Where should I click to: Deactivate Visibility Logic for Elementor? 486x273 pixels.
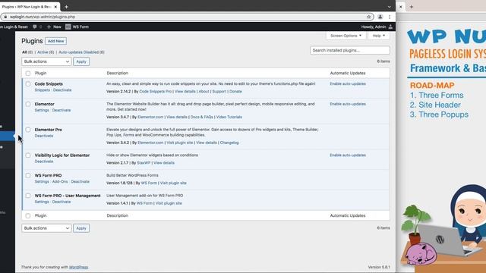(44, 162)
